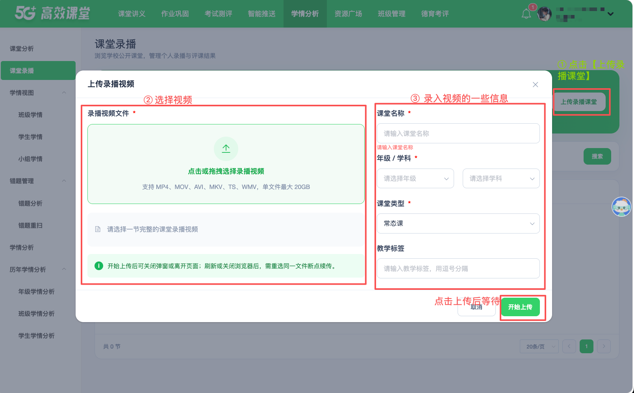Click the 5G 高效课堂 logo
Screen dimensions: 634x393
(52, 13)
